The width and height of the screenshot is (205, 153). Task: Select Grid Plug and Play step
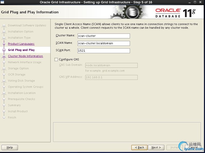[21, 50]
